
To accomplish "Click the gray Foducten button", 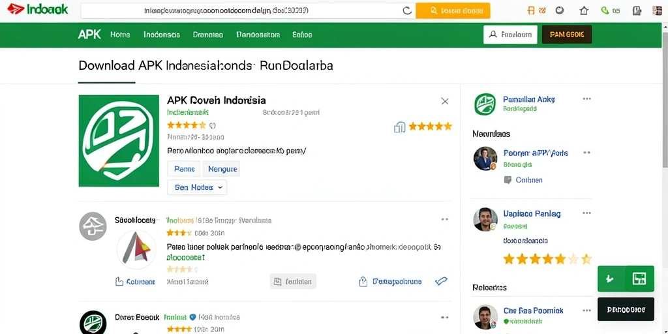I will point(293,281).
